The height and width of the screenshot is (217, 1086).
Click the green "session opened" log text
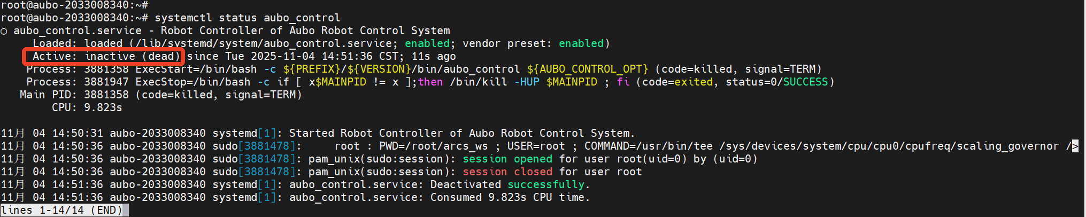tap(507, 159)
